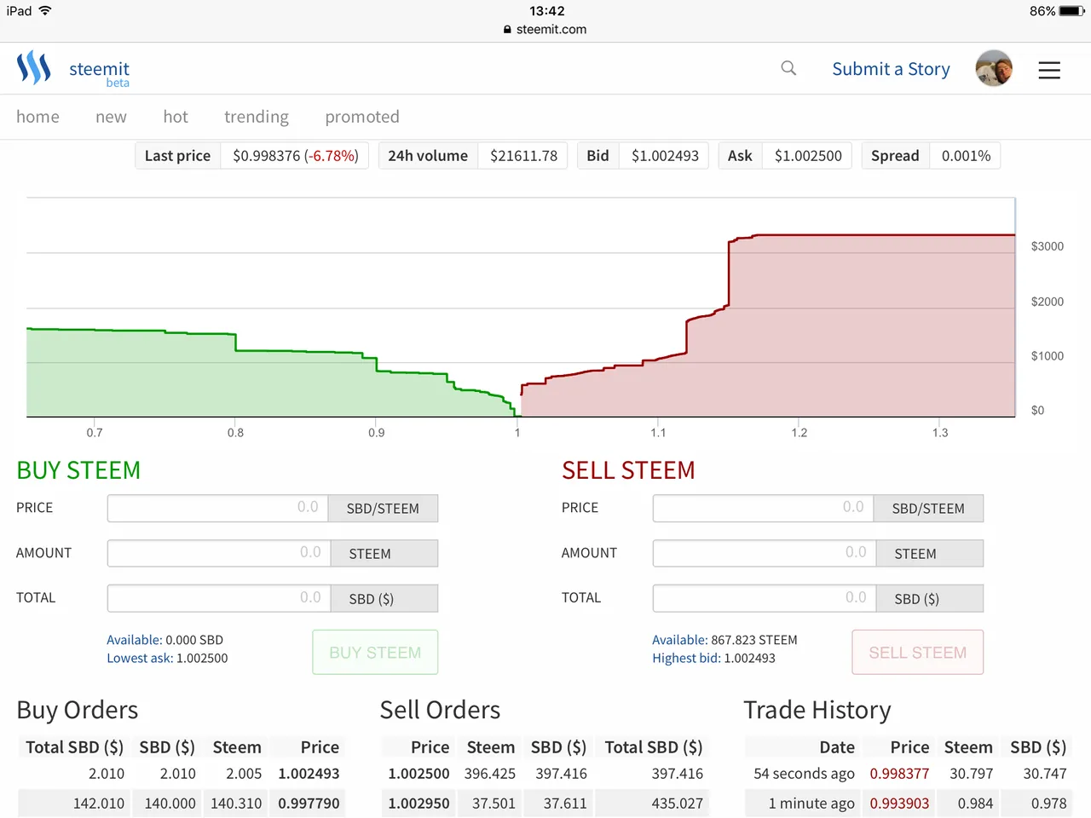Select the Spread value 0.001%
Viewport: 1091px width, 818px height.
(966, 156)
